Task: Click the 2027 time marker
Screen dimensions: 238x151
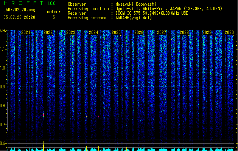Action: point(162,32)
